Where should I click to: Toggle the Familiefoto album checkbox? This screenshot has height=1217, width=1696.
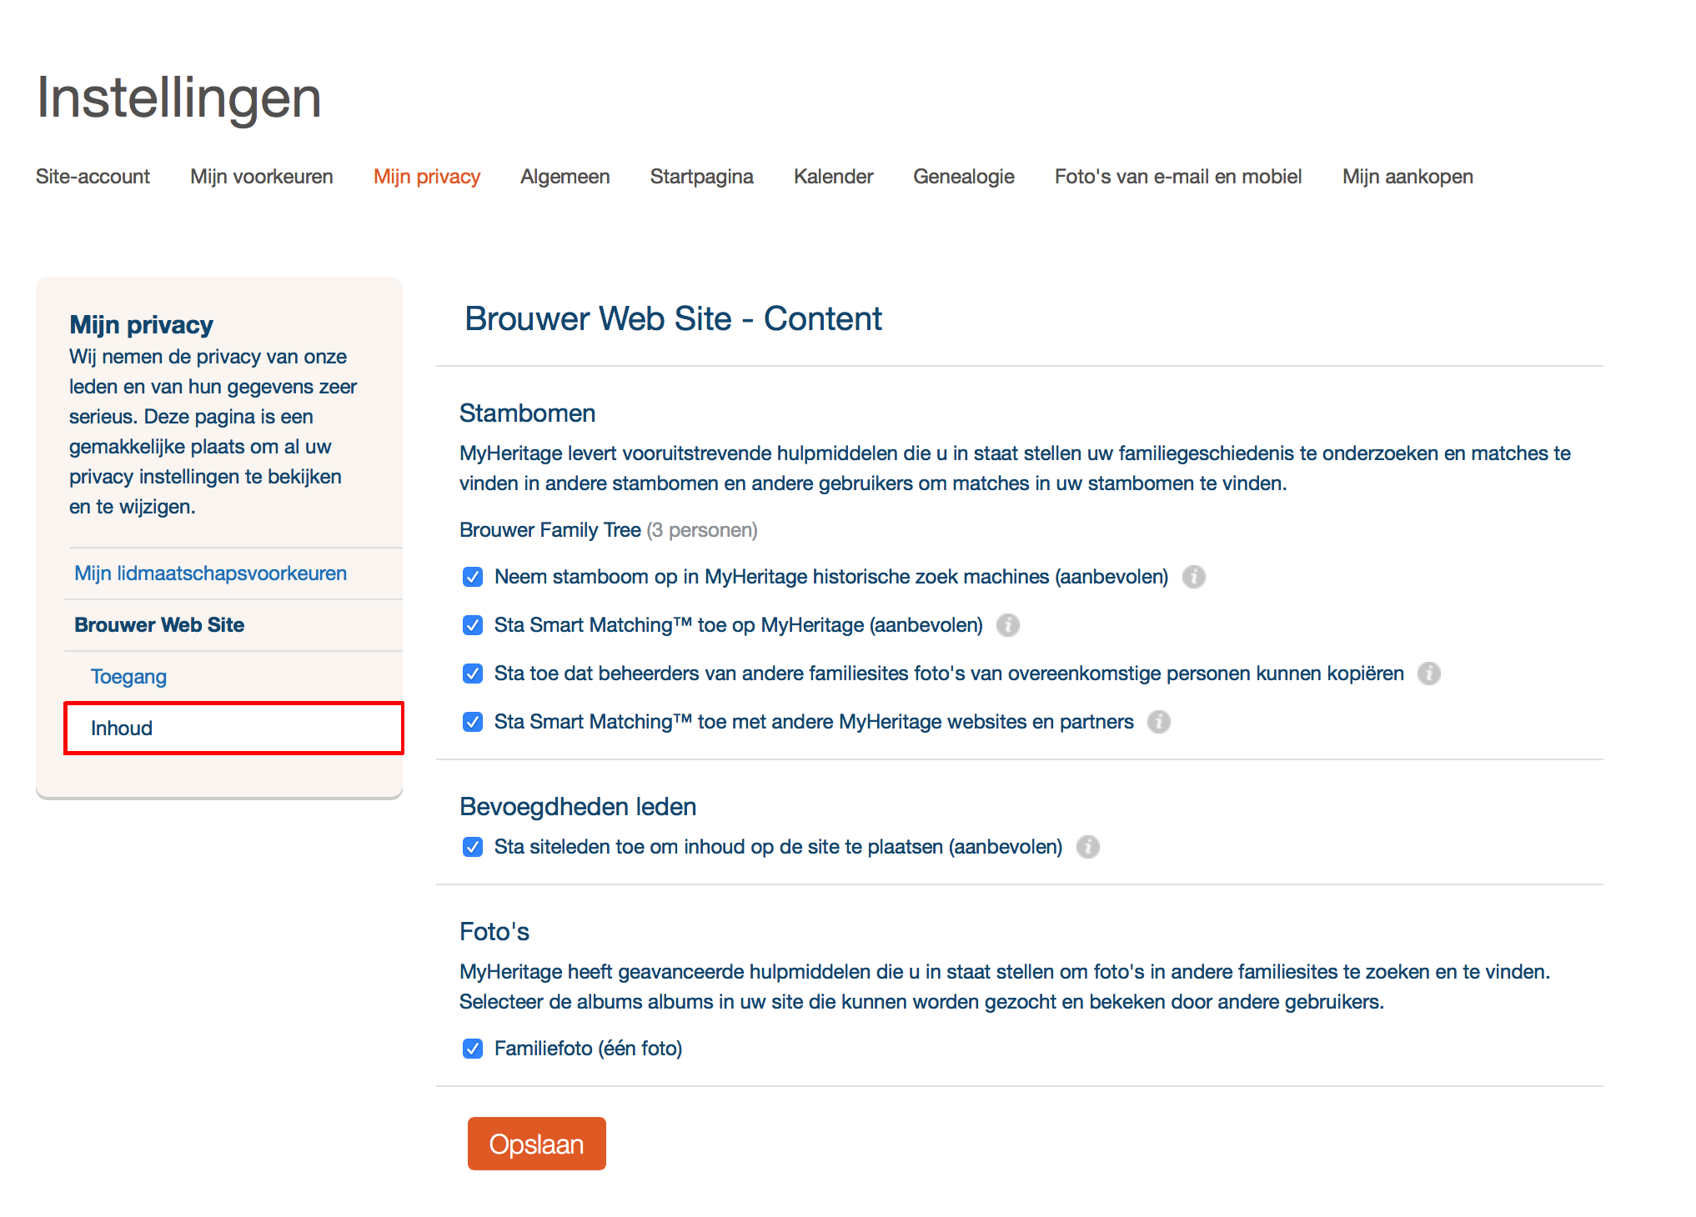473,1049
